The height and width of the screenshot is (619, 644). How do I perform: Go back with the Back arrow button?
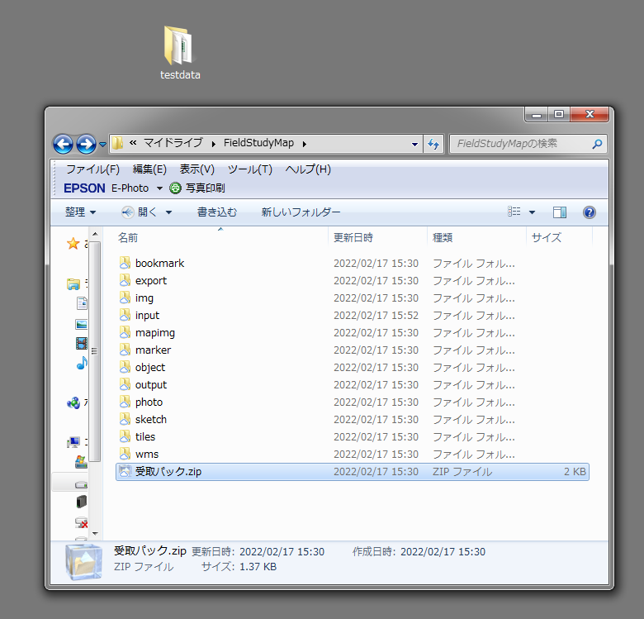63,144
